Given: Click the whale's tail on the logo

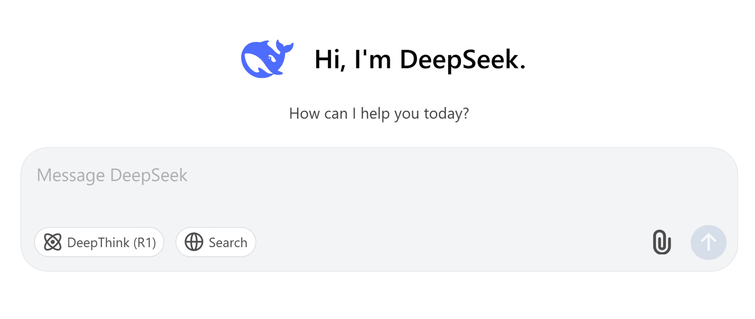Looking at the screenshot, I should coord(284,47).
